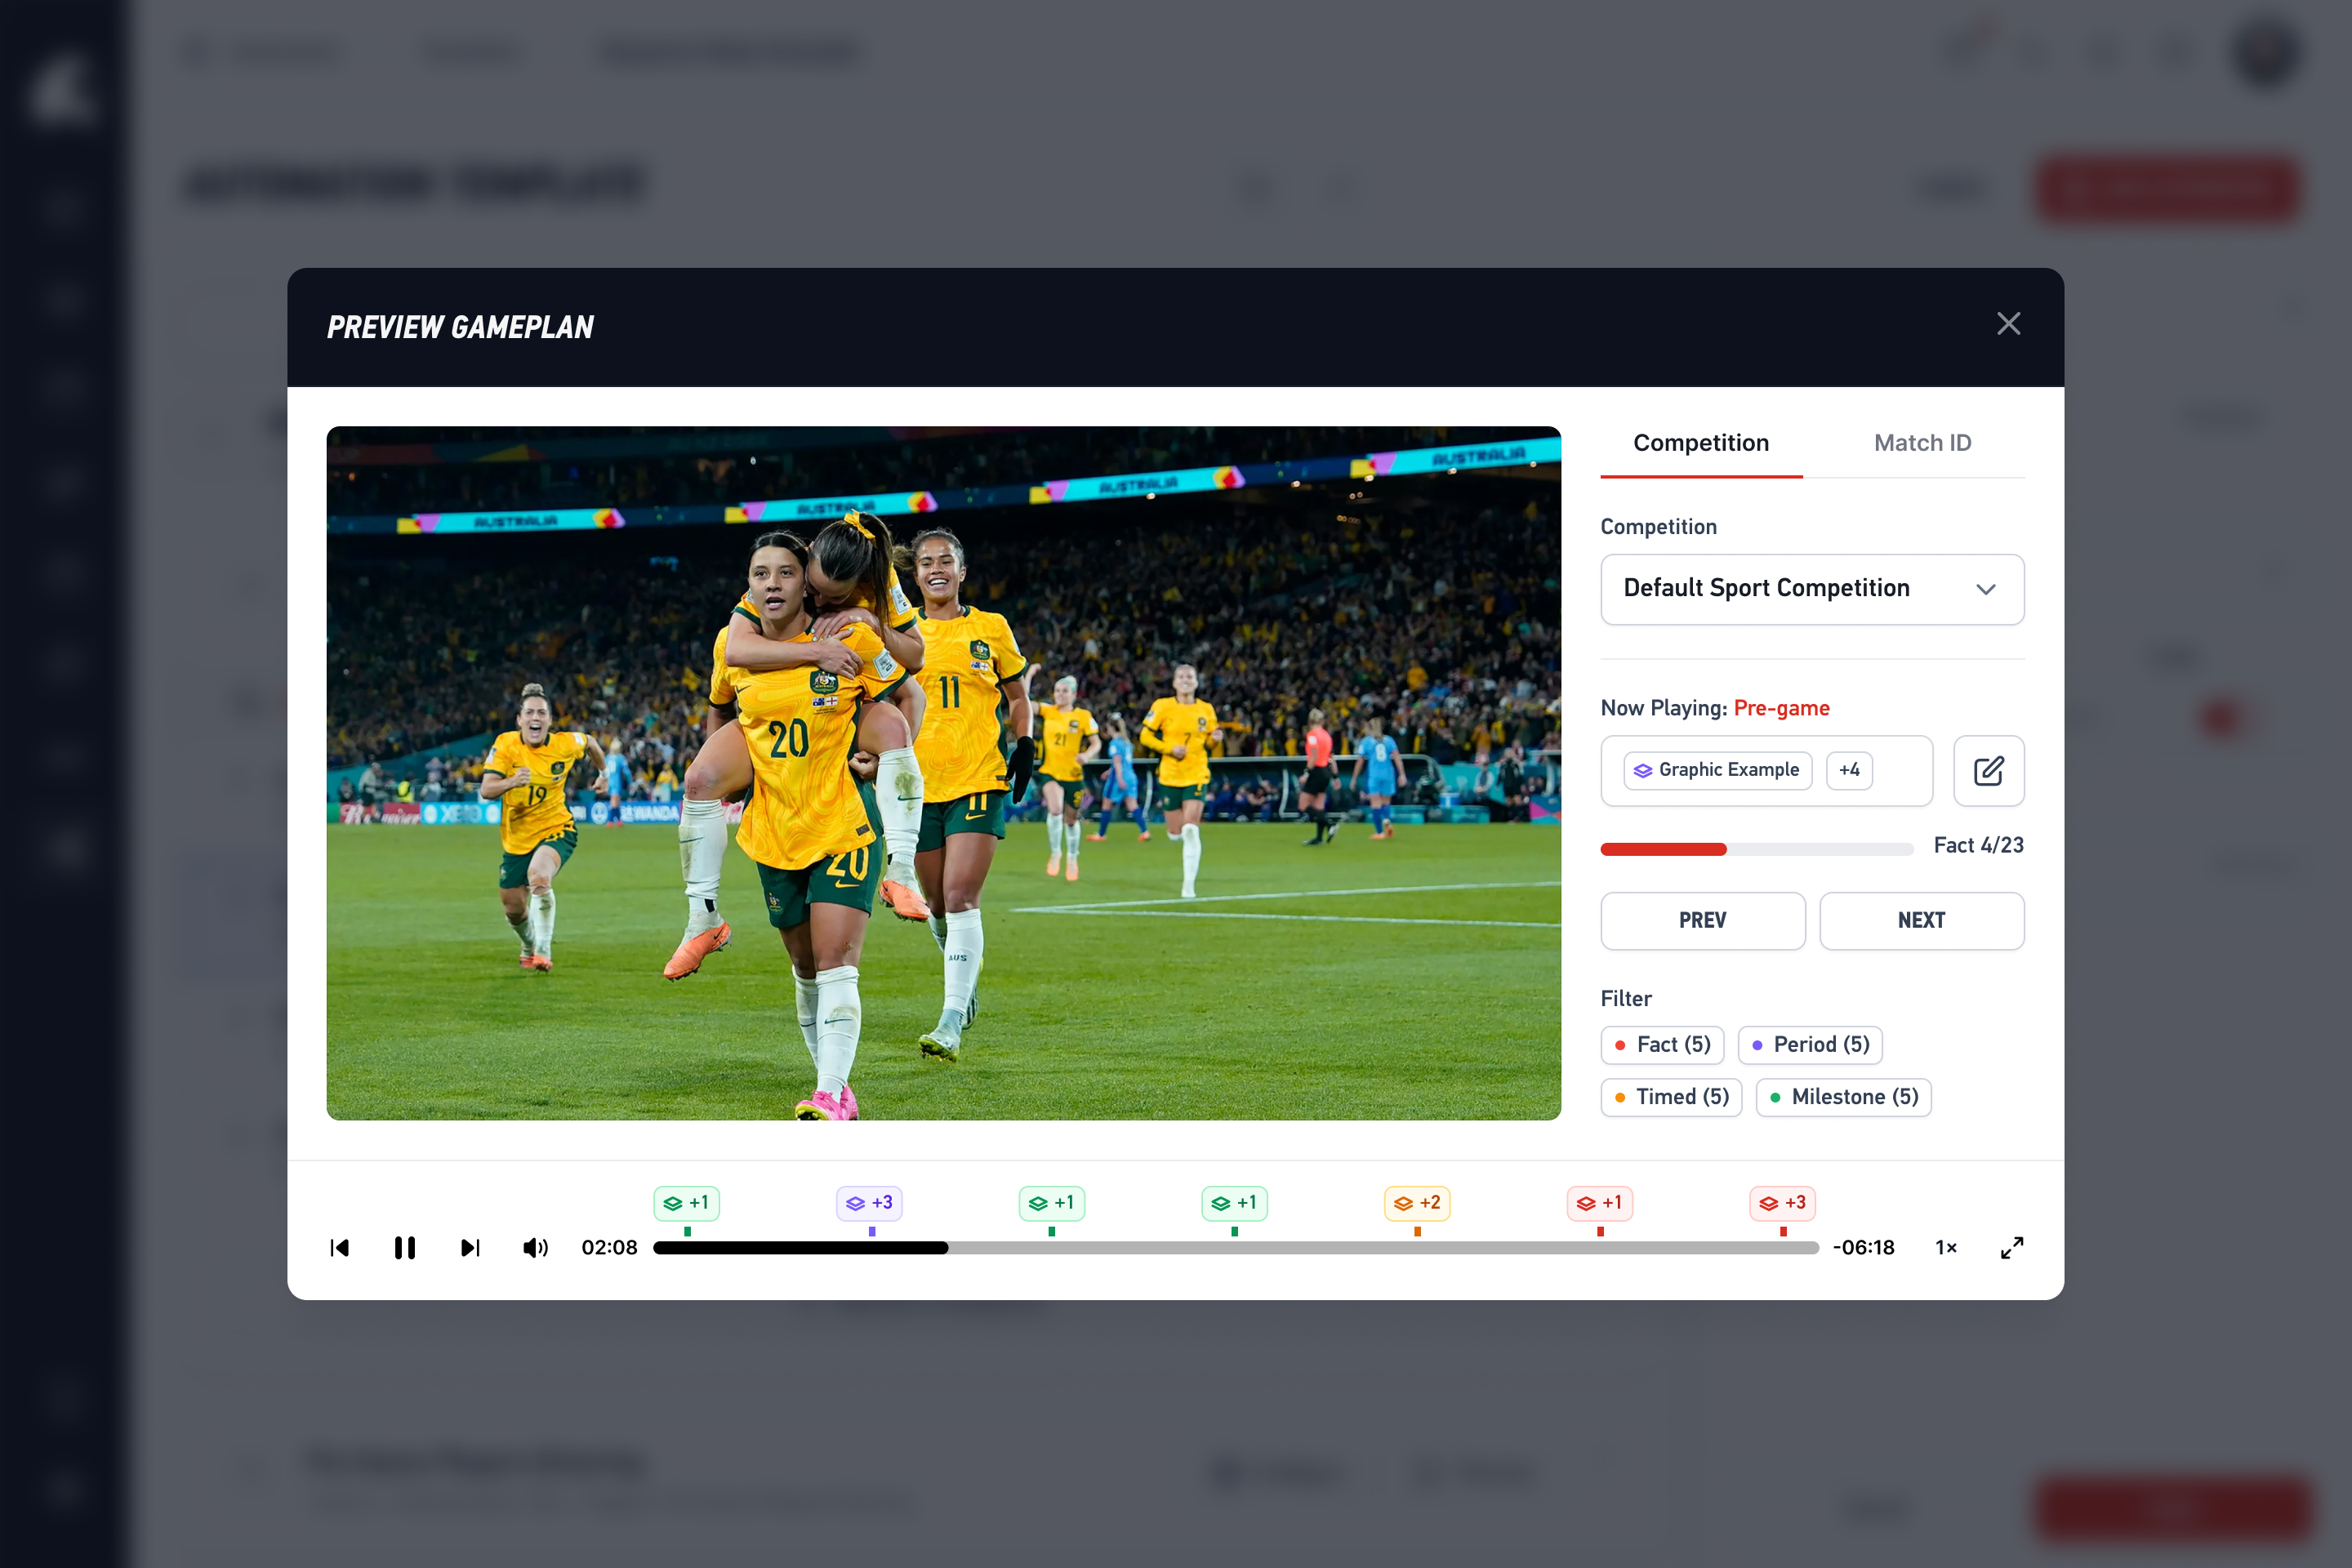Image resolution: width=2352 pixels, height=1568 pixels.
Task: Click the soccer video preview
Action: tap(943, 773)
